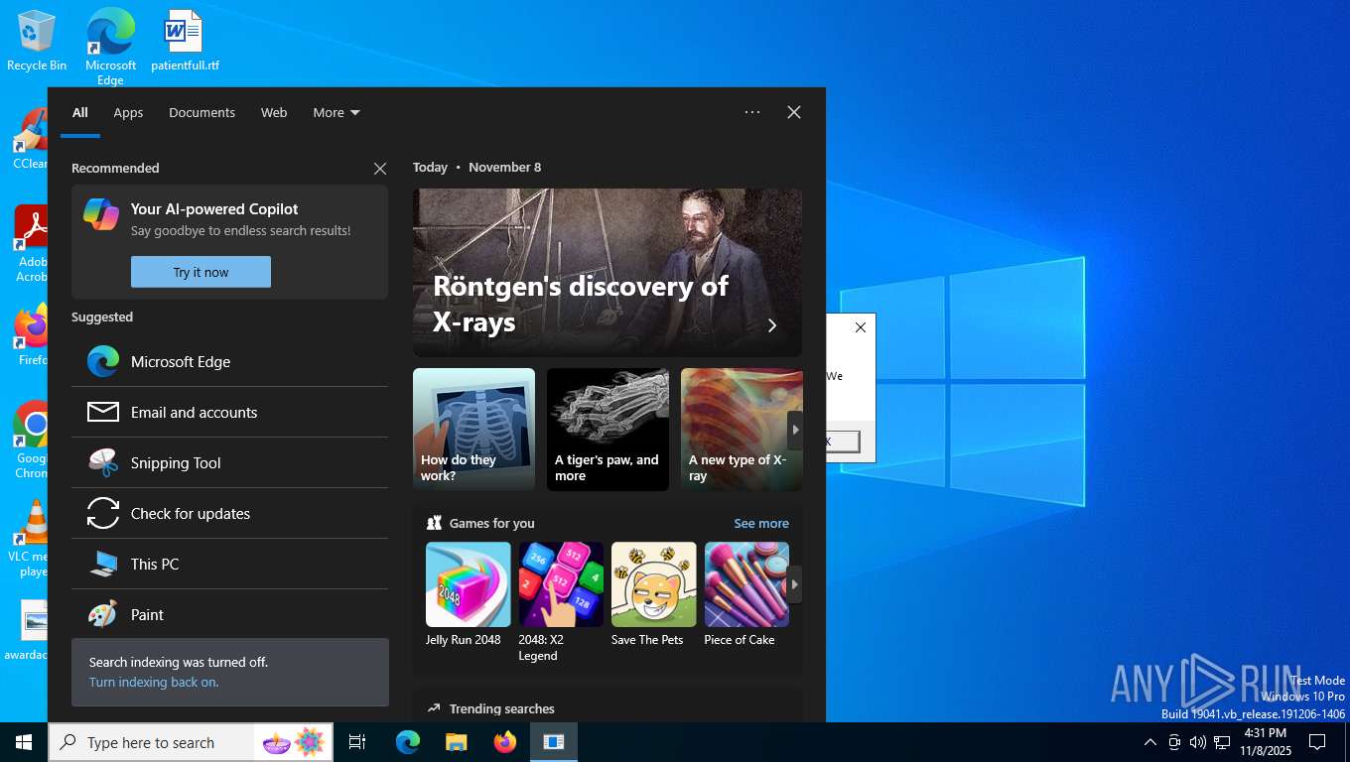Screen dimensions: 1350x762
Task: Launch Snipping Tool suggestion
Action: point(229,463)
